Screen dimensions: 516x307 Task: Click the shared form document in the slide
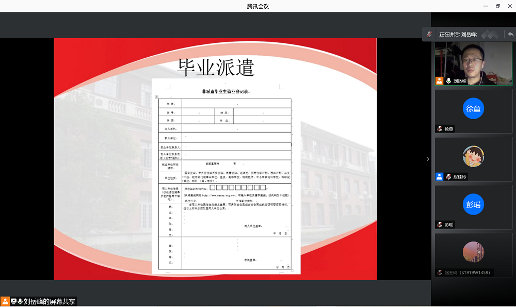pyautogui.click(x=225, y=175)
